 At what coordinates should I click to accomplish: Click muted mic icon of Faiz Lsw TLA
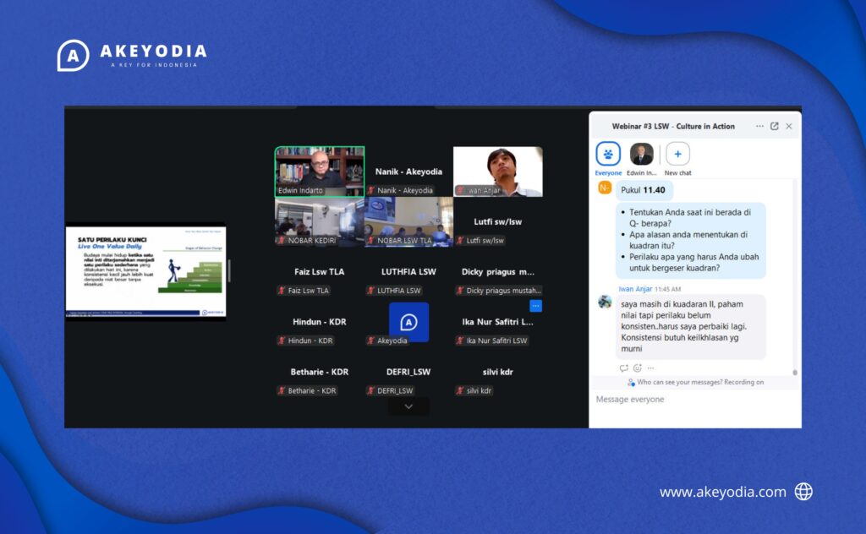pyautogui.click(x=282, y=291)
